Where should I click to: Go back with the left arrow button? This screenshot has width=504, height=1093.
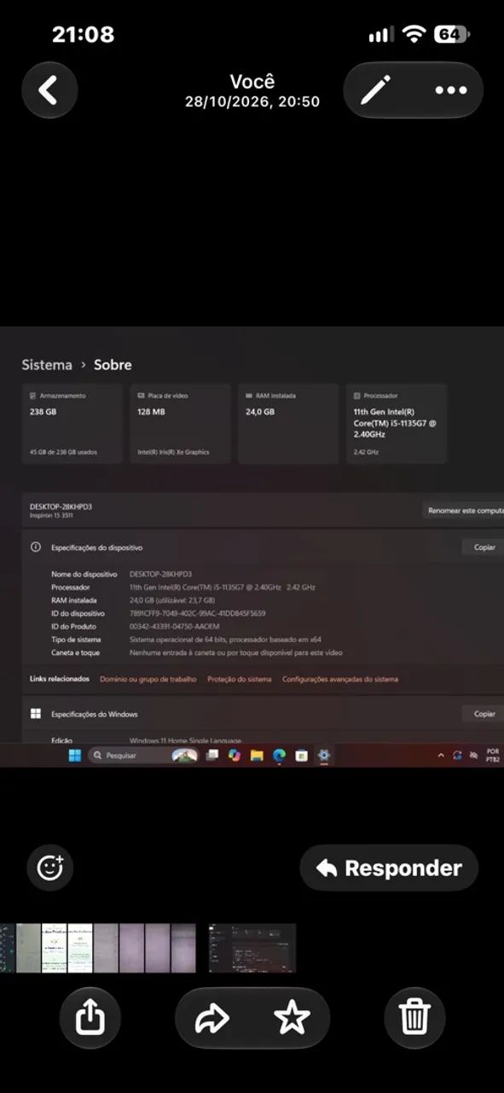click(49, 90)
